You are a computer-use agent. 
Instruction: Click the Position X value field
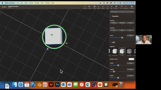pos(114,23)
